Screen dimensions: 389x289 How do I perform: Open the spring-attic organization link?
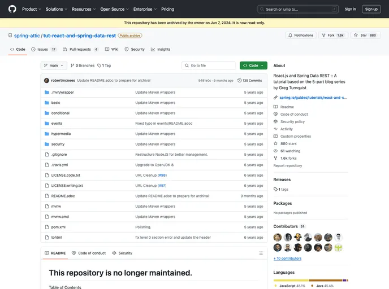point(27,36)
